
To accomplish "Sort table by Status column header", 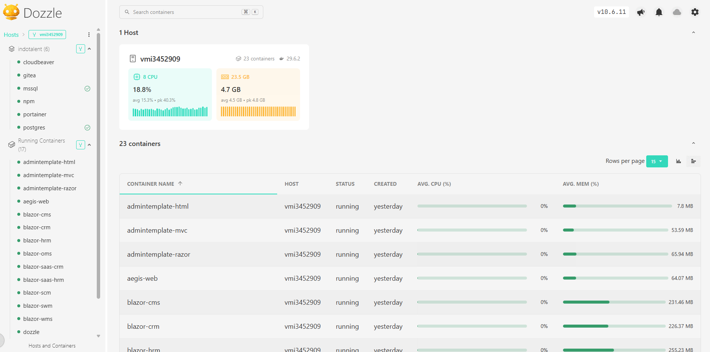I will click(345, 184).
